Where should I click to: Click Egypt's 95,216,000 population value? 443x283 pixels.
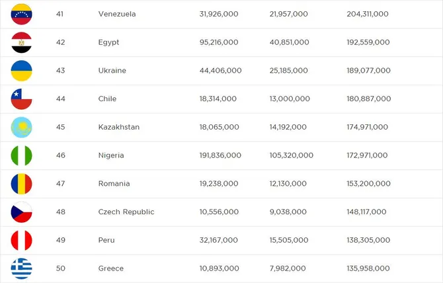click(219, 42)
